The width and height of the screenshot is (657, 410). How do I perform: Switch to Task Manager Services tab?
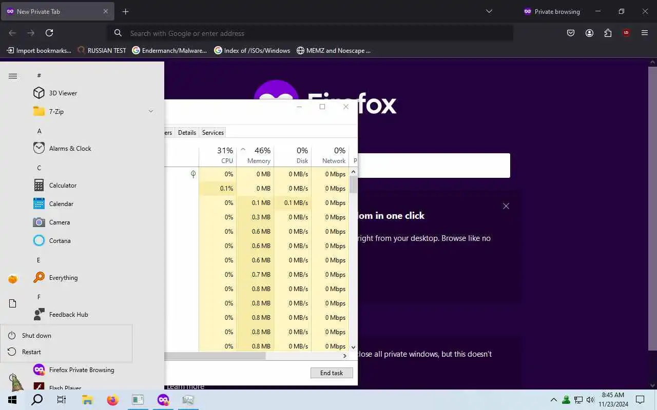click(x=213, y=132)
